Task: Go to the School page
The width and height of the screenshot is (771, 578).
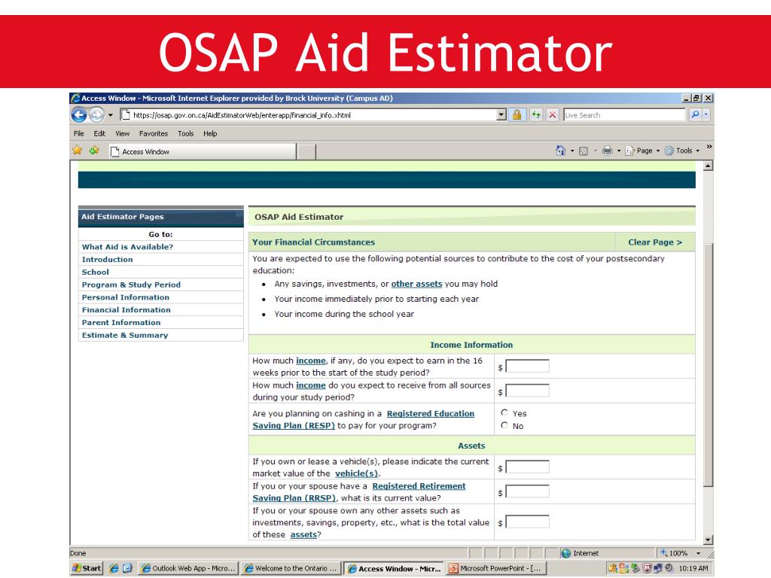Action: (96, 272)
